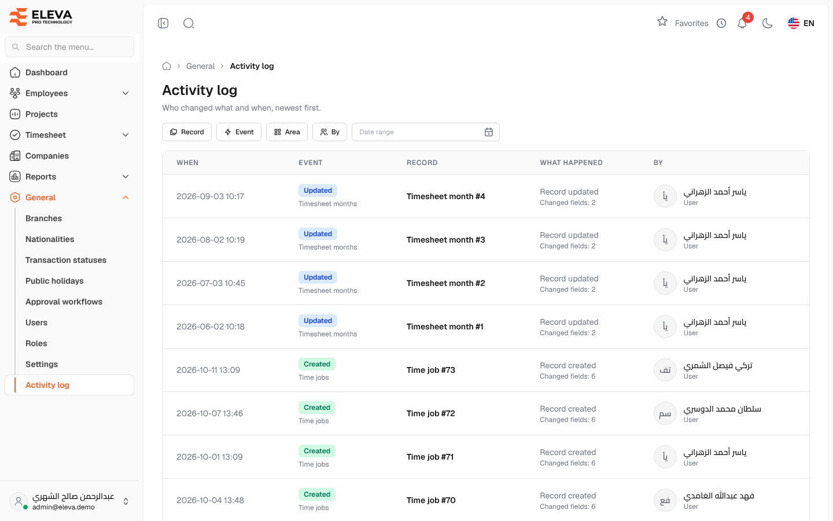Open user account switcher admin@eleva.demo
Screen dimensions: 833x521
69,501
